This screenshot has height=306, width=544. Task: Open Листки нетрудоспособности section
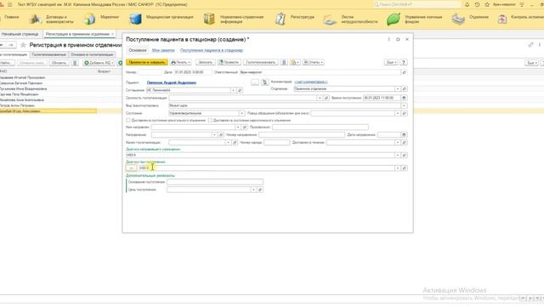point(350,19)
